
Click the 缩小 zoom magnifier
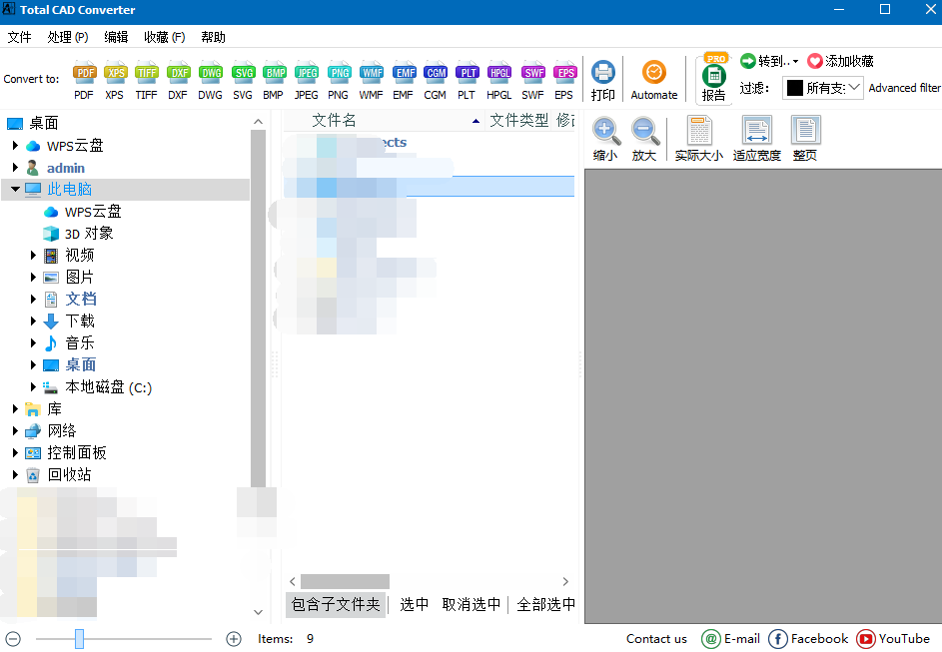(605, 140)
